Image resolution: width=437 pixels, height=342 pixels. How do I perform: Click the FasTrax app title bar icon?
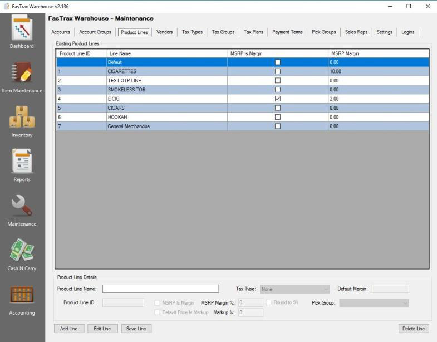[x=7, y=6]
